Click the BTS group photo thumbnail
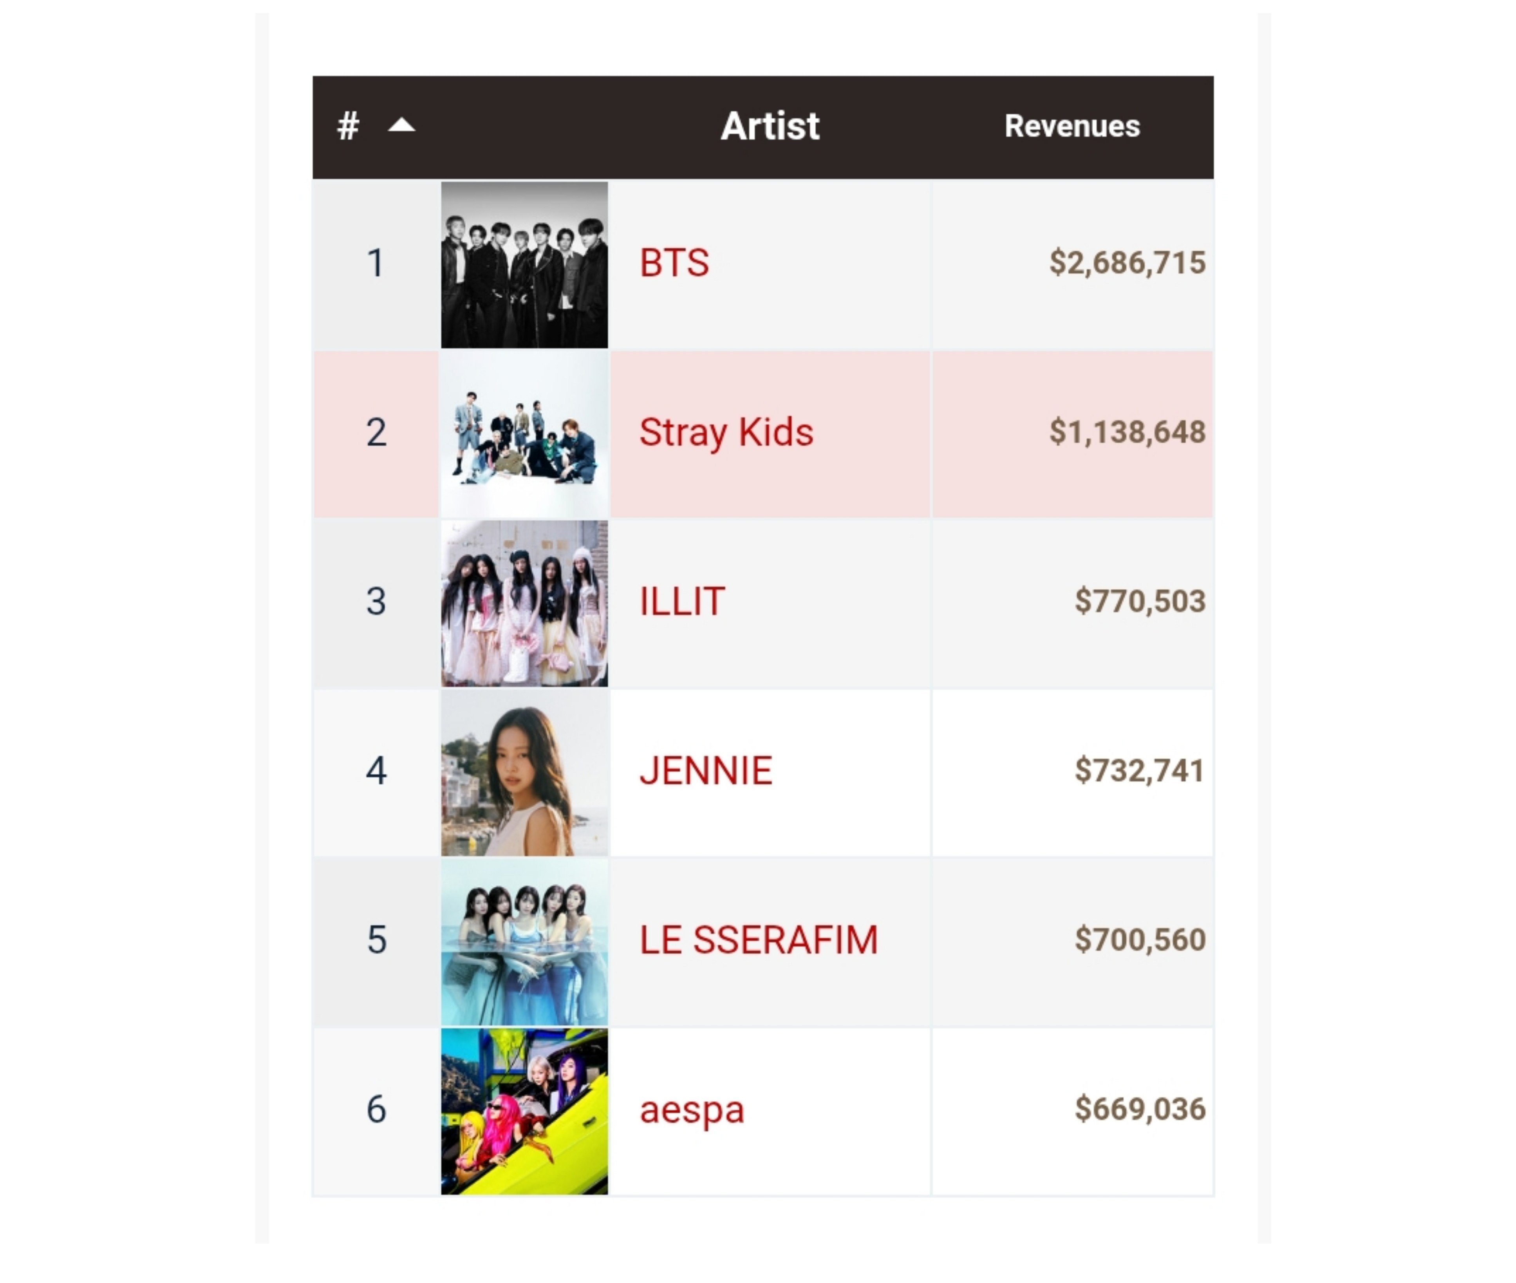The width and height of the screenshot is (1516, 1283). [524, 265]
